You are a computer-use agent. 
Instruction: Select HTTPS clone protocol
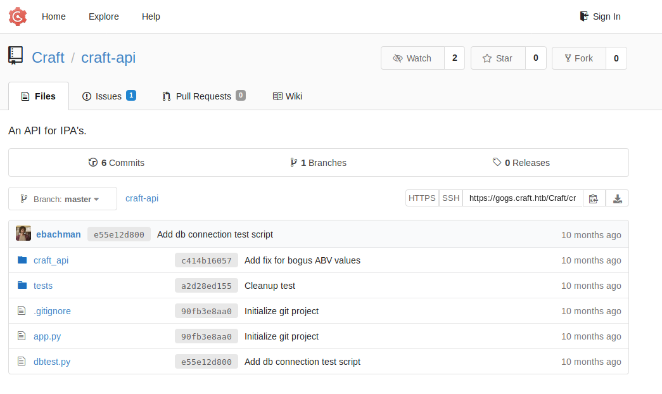tap(422, 198)
